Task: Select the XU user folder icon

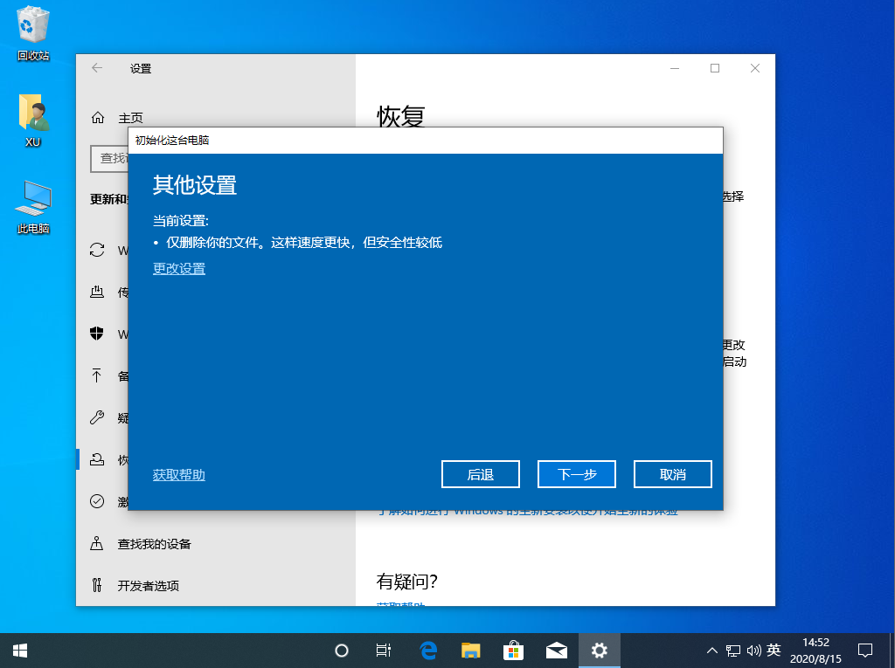Action: pos(33,121)
